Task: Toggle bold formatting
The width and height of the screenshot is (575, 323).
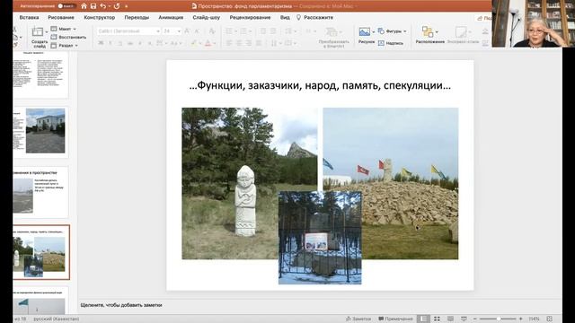Action: click(101, 43)
